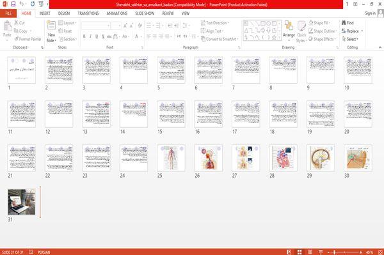This screenshot has height=255, width=384.
Task: Click the spell check icon in status bar
Action: pyautogui.click(x=31, y=252)
